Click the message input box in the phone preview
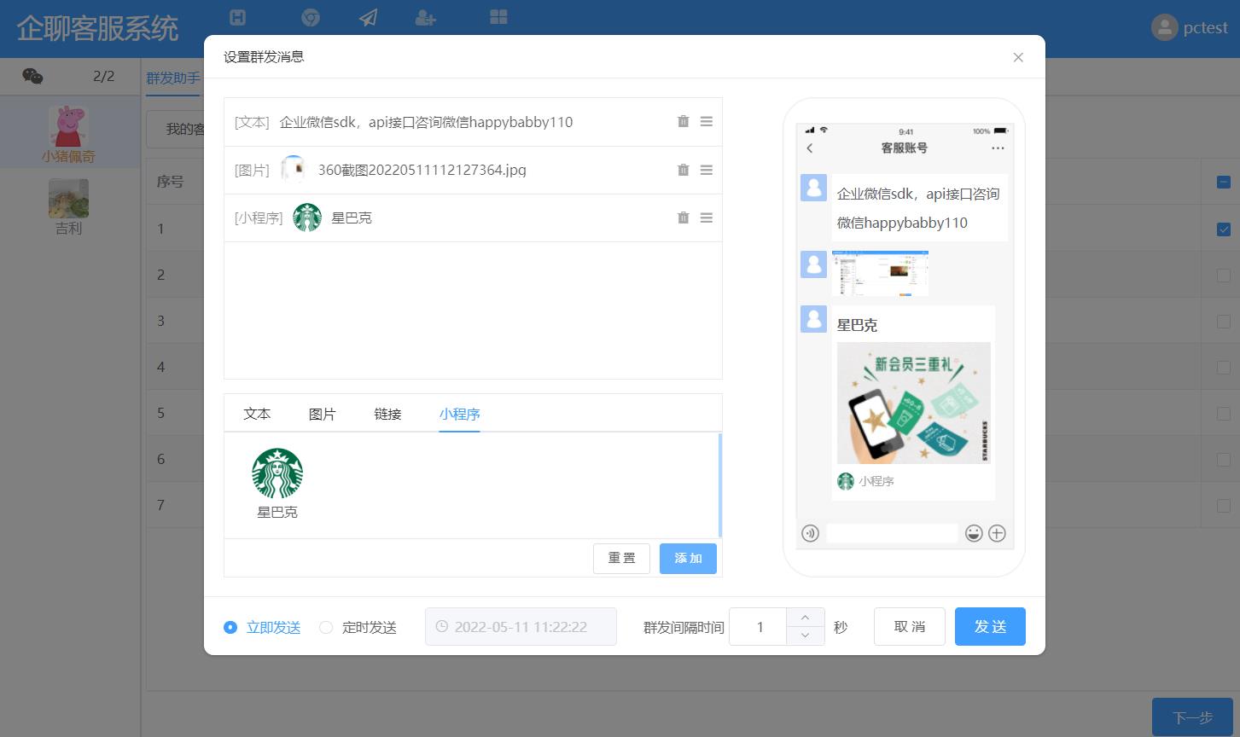Viewport: 1240px width, 737px height. (892, 533)
